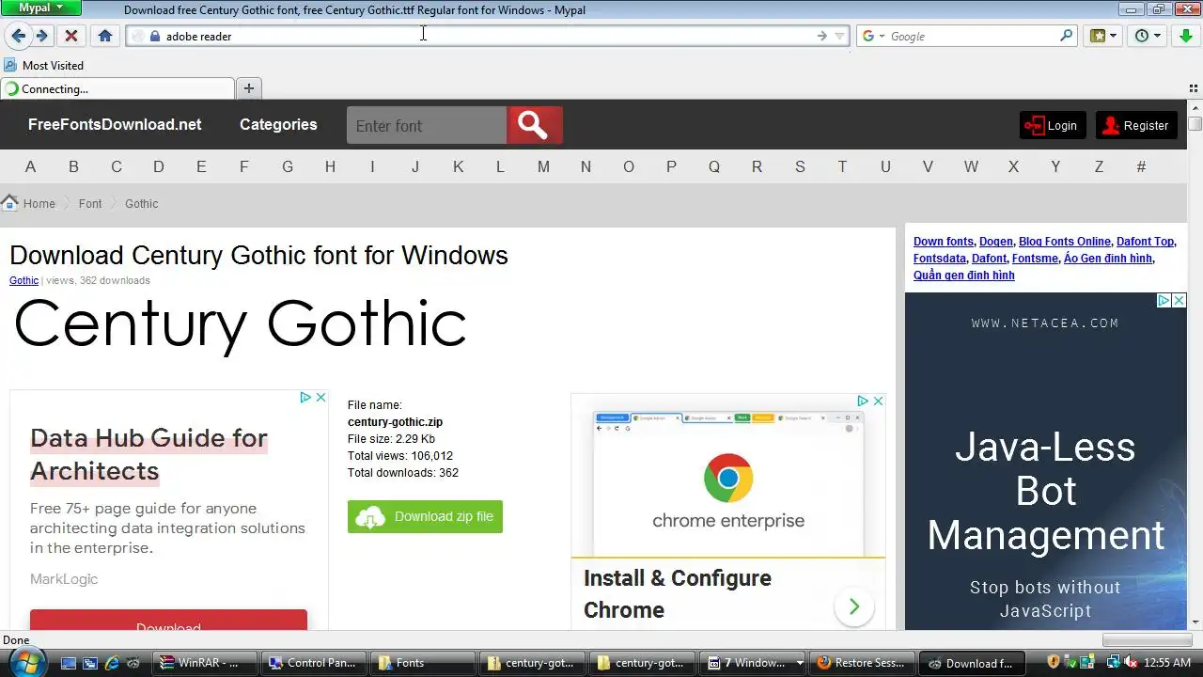This screenshot has width=1203, height=677.
Task: Go back with the browser Back arrow
Action: (19, 36)
